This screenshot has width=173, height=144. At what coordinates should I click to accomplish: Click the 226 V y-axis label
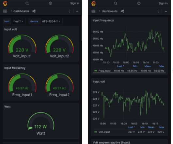click(x=96, y=112)
